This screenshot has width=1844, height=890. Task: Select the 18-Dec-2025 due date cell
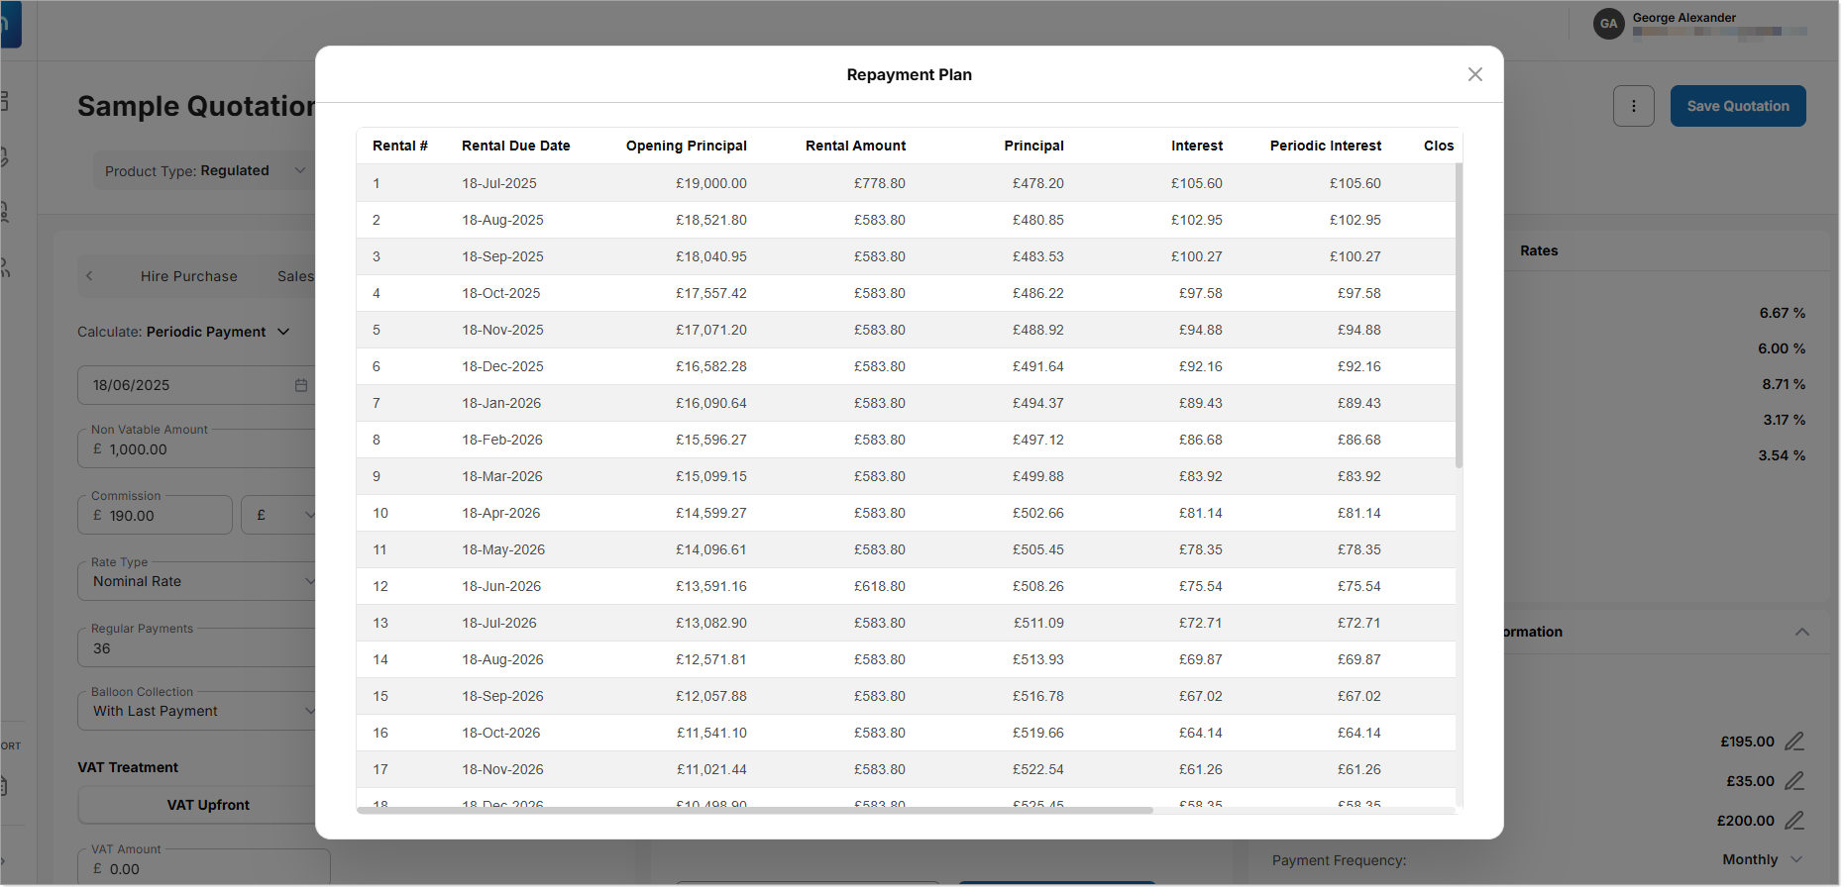[502, 366]
